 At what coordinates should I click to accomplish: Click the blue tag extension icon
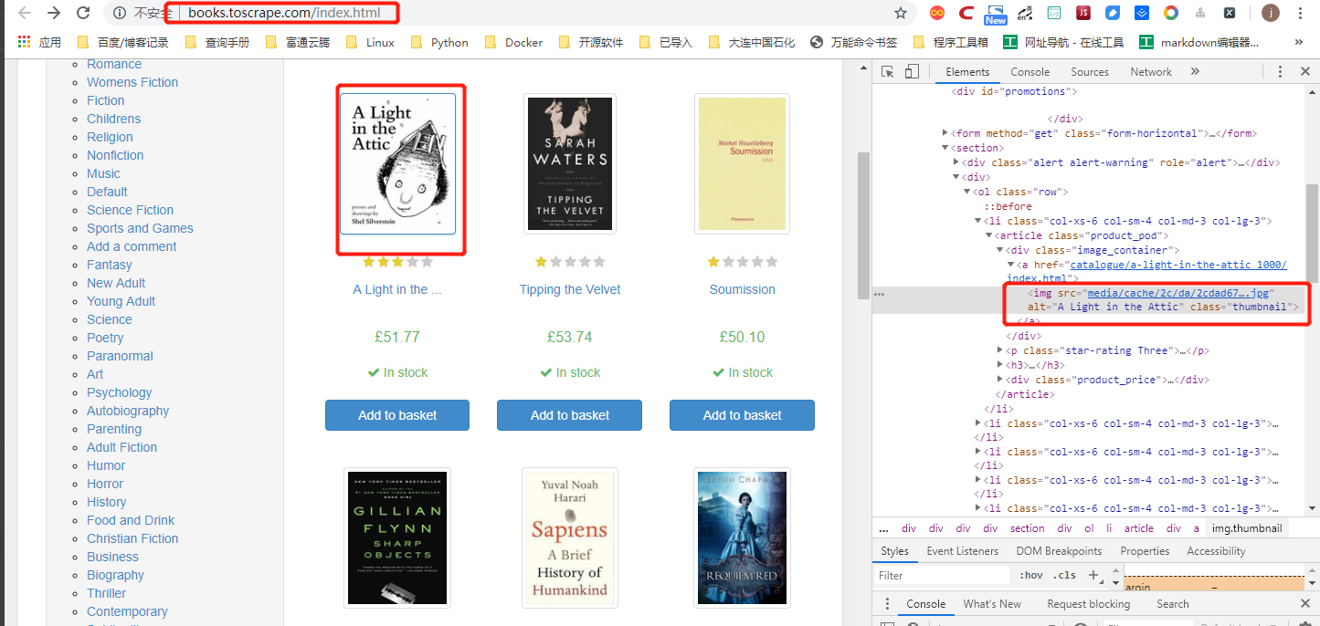pos(1112,13)
